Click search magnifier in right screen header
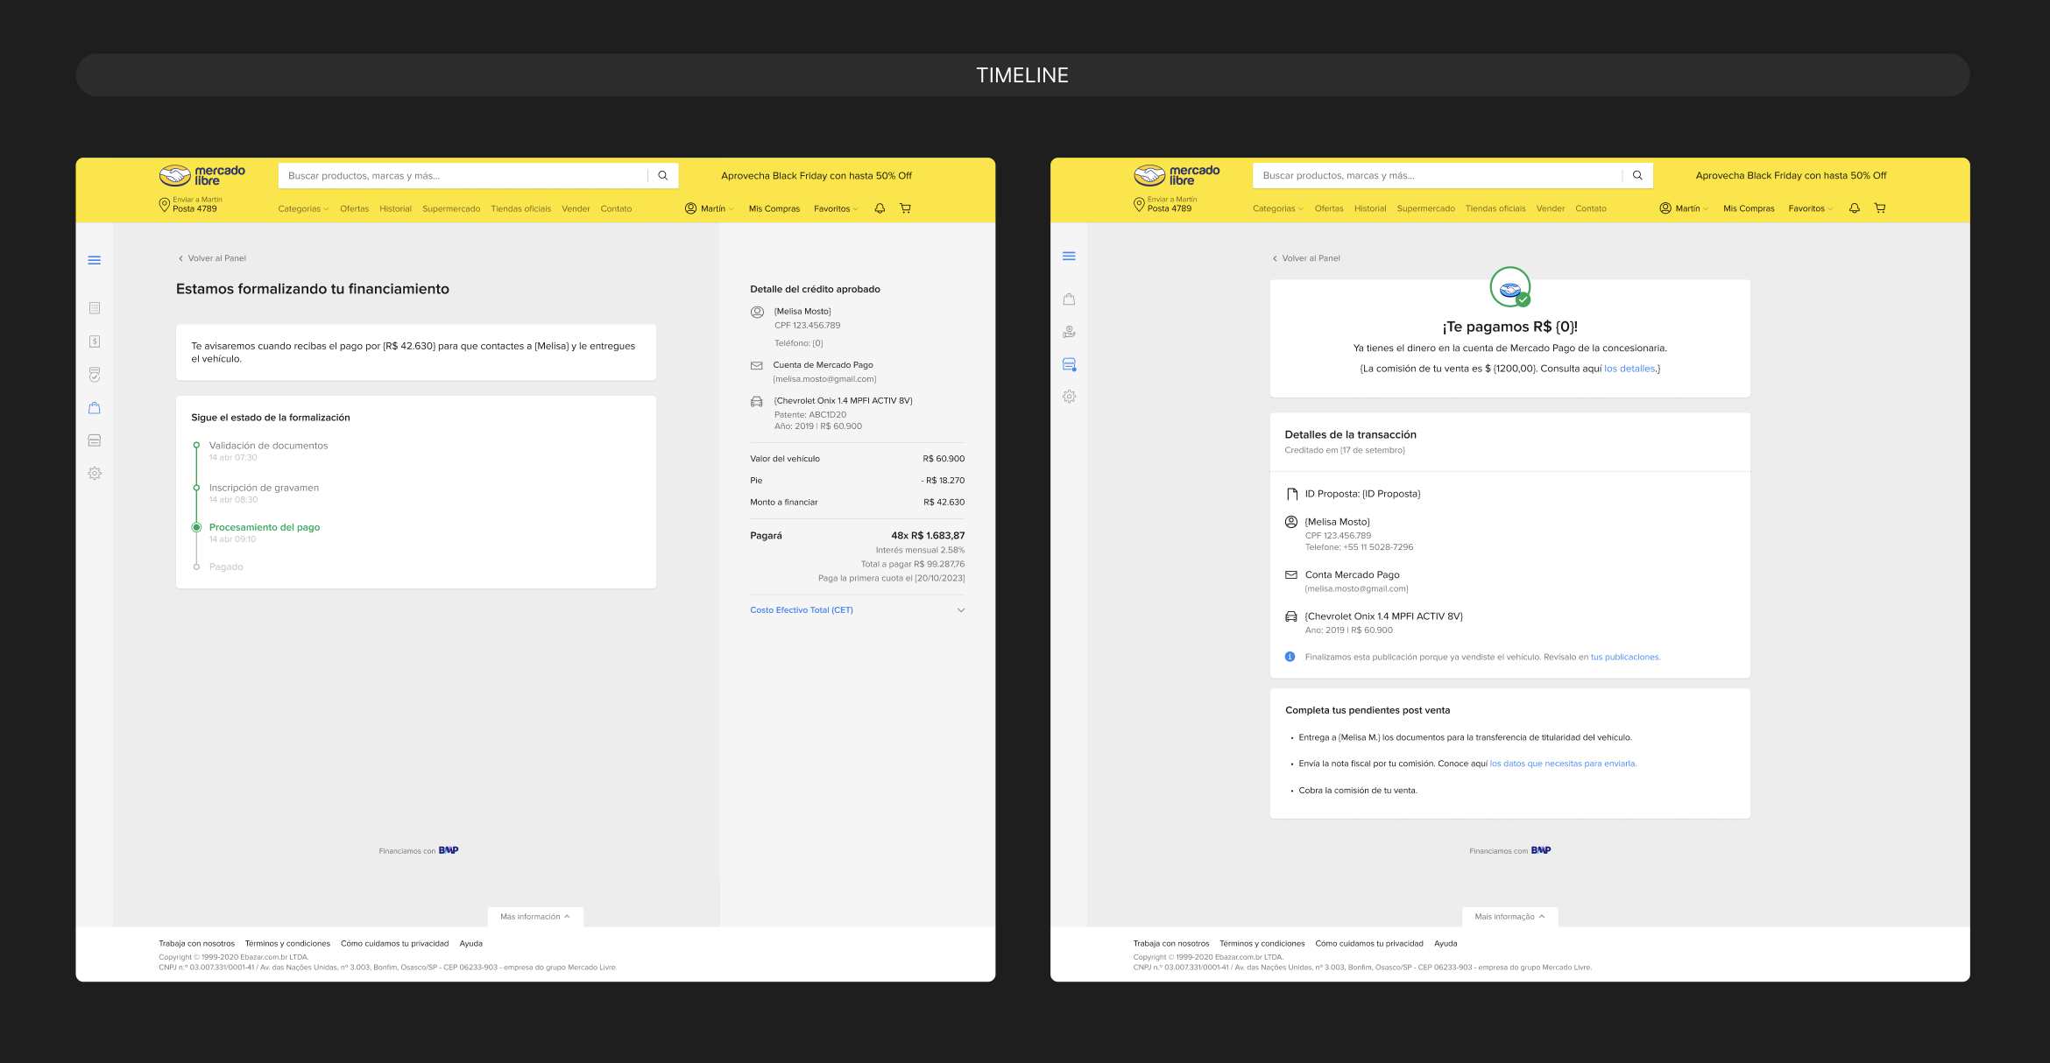 click(1637, 176)
